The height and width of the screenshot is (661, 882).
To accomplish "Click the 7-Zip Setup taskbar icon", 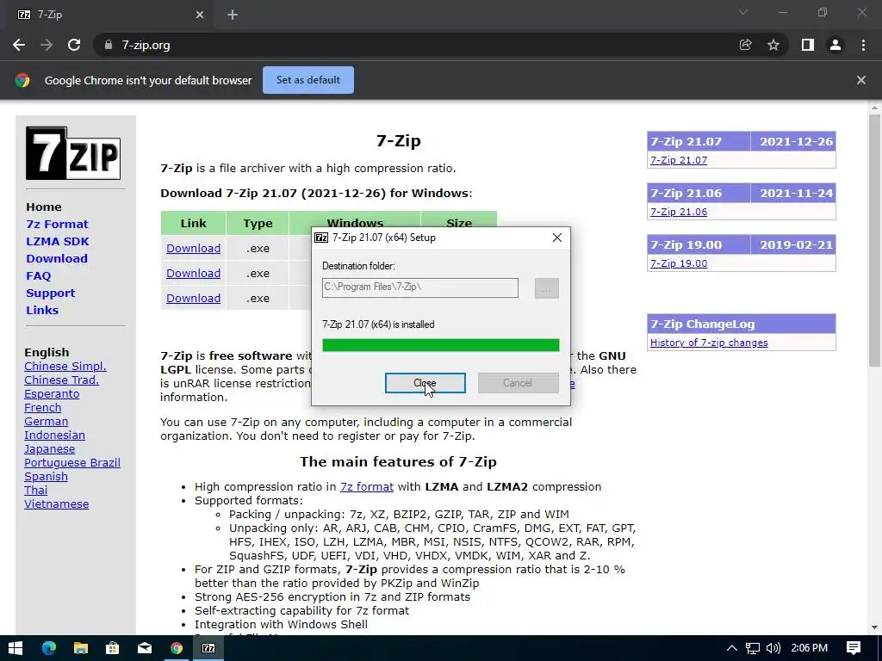I will 208,648.
